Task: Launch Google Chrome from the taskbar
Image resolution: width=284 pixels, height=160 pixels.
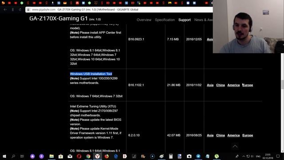Action: [x=88, y=156]
